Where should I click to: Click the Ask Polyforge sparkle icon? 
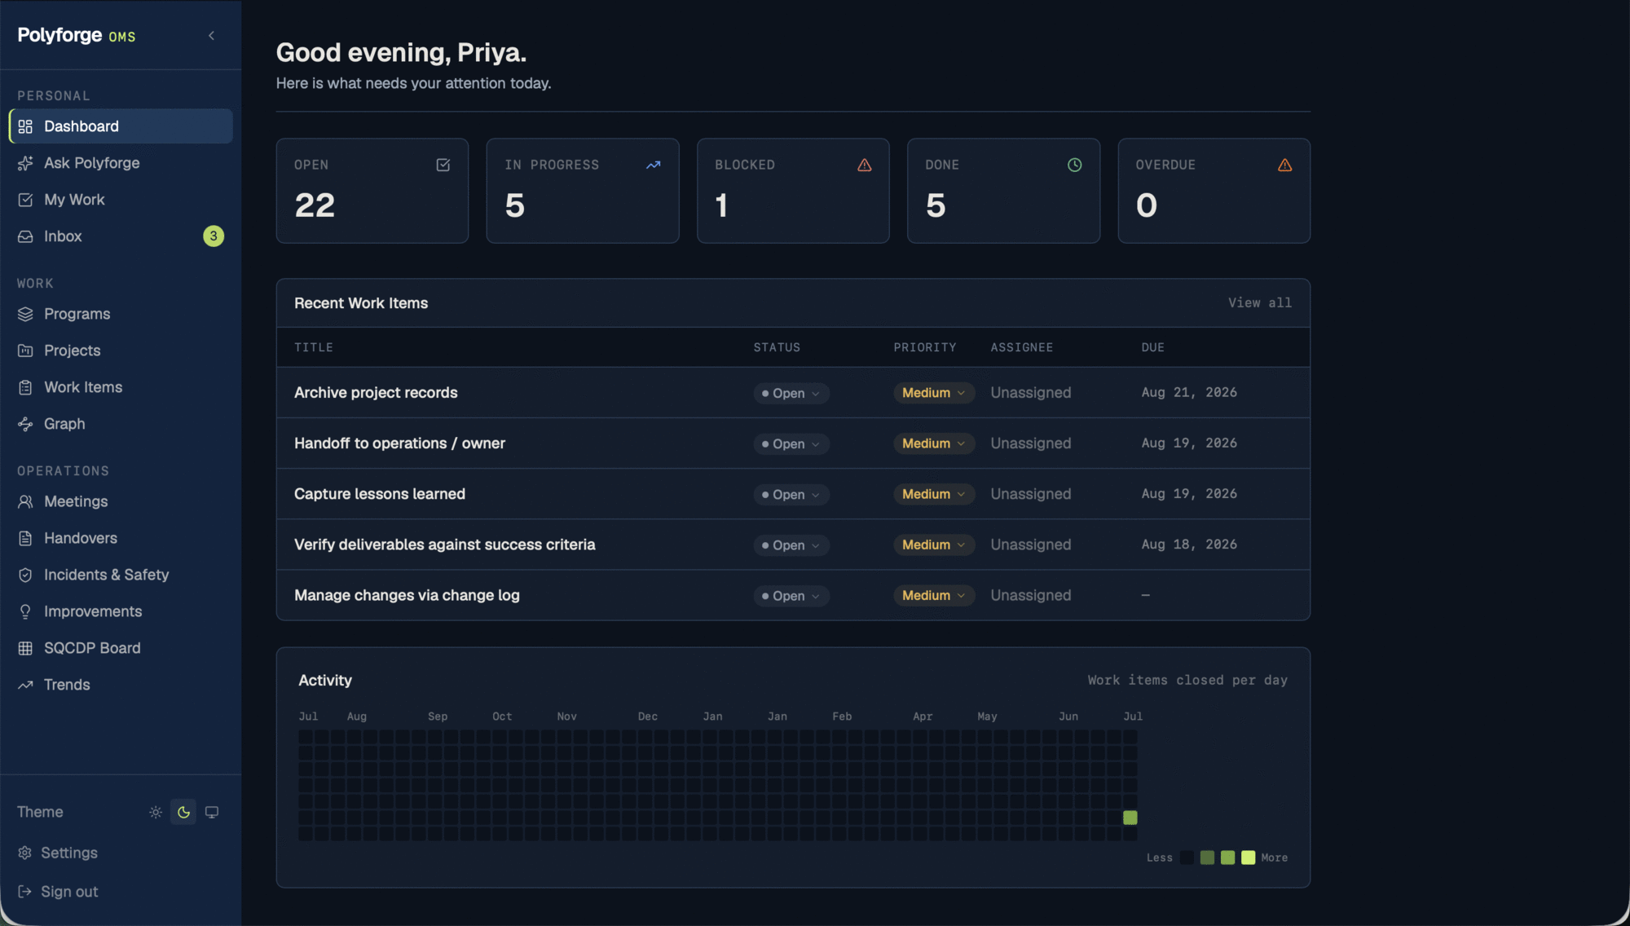(x=25, y=163)
